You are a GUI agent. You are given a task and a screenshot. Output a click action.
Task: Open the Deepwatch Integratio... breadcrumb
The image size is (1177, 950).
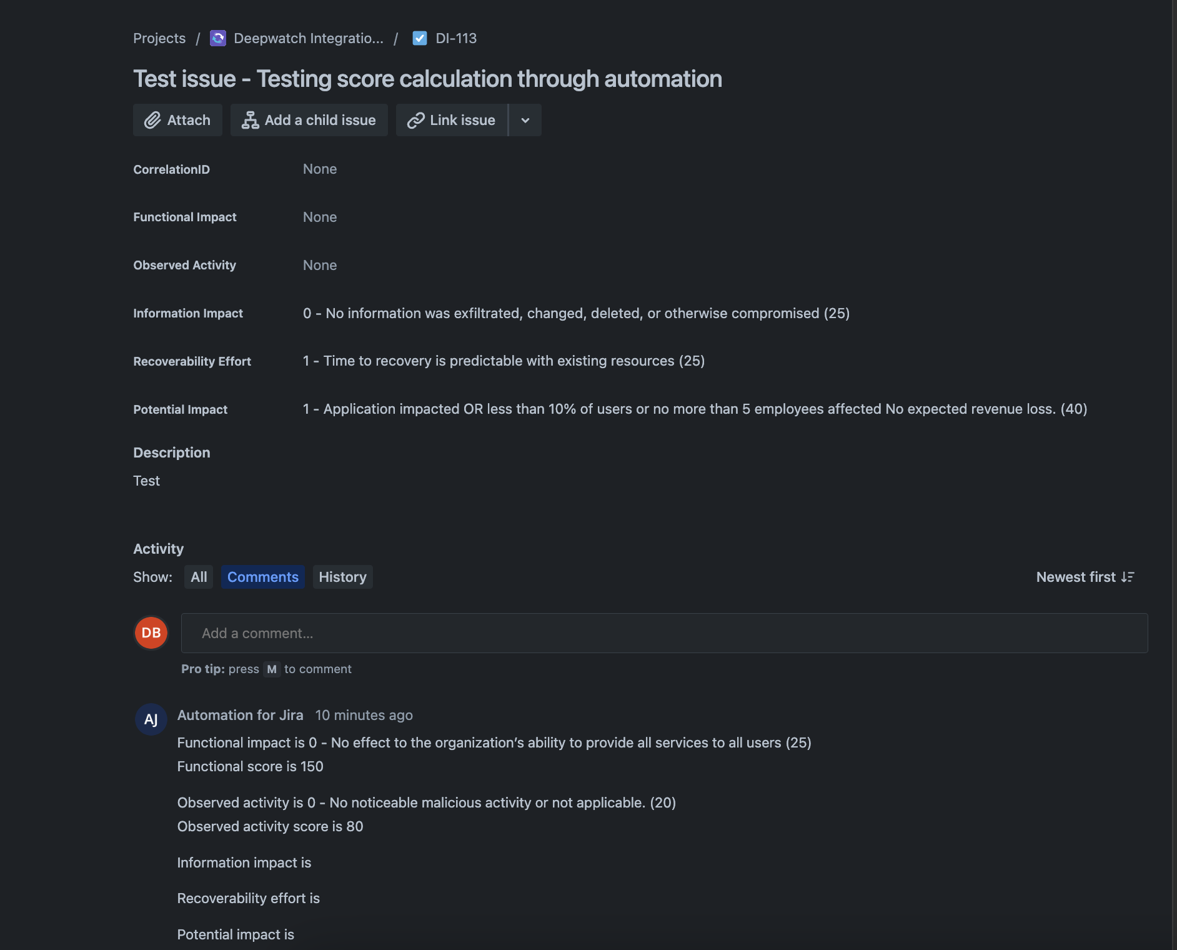[309, 38]
